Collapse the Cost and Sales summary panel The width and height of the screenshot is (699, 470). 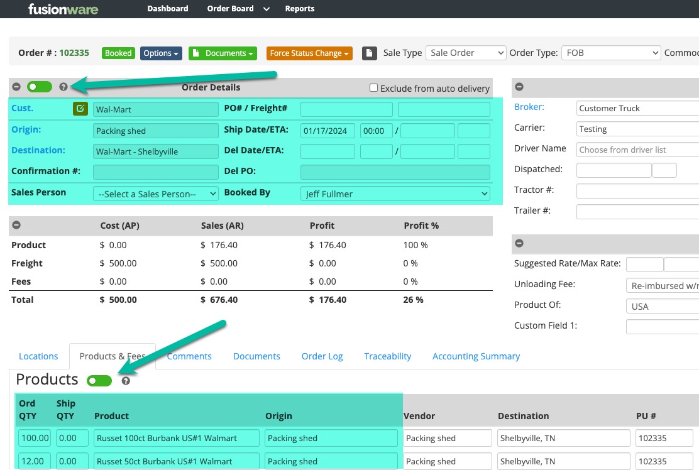tap(16, 226)
